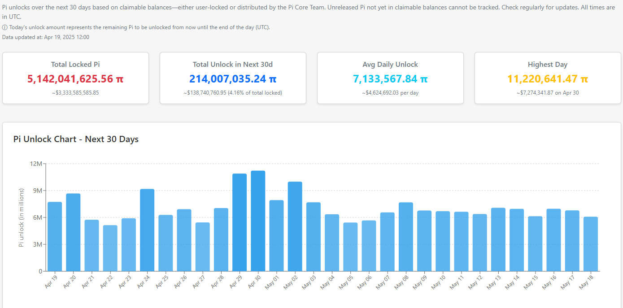The image size is (623, 308).
Task: Click the Apr 20 bar
Action: click(73, 232)
